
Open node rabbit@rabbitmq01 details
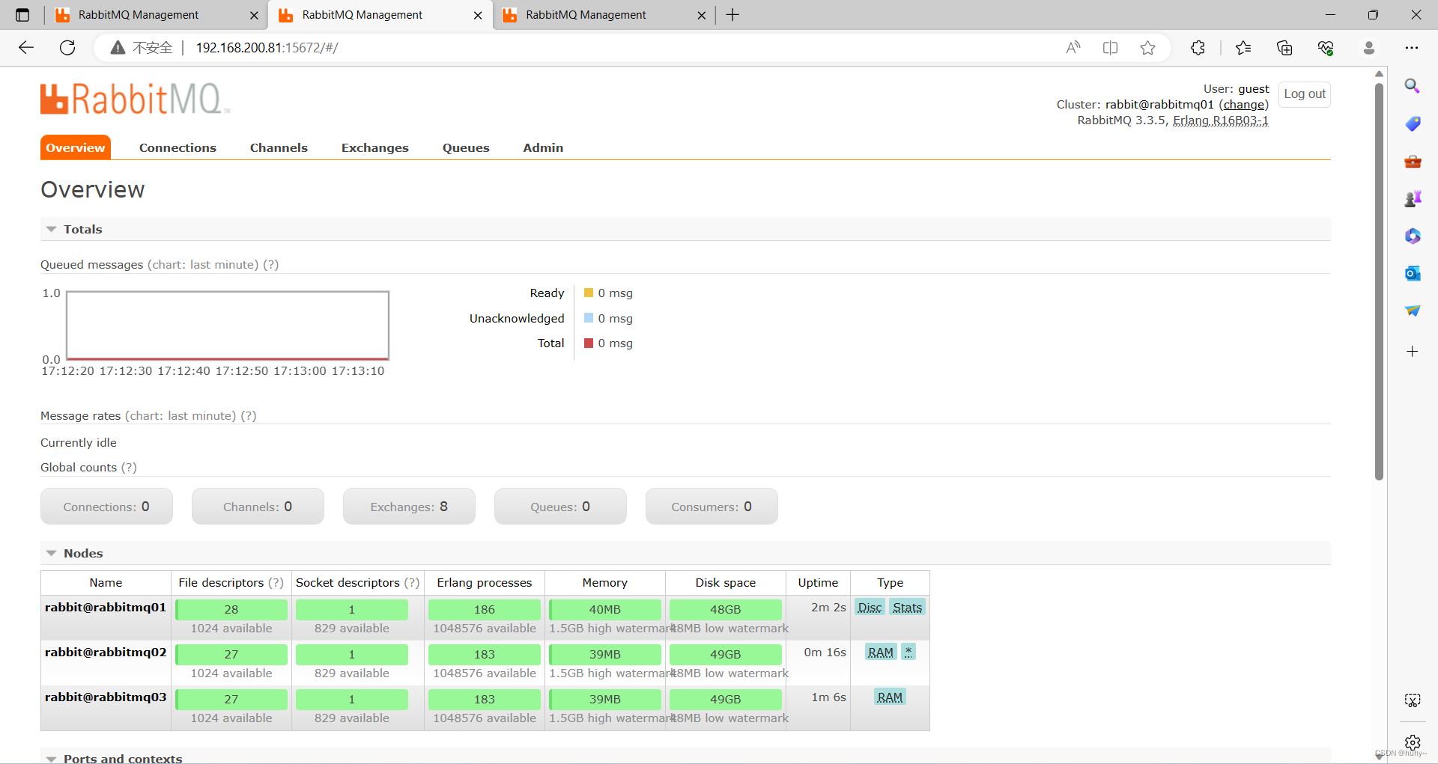(106, 608)
